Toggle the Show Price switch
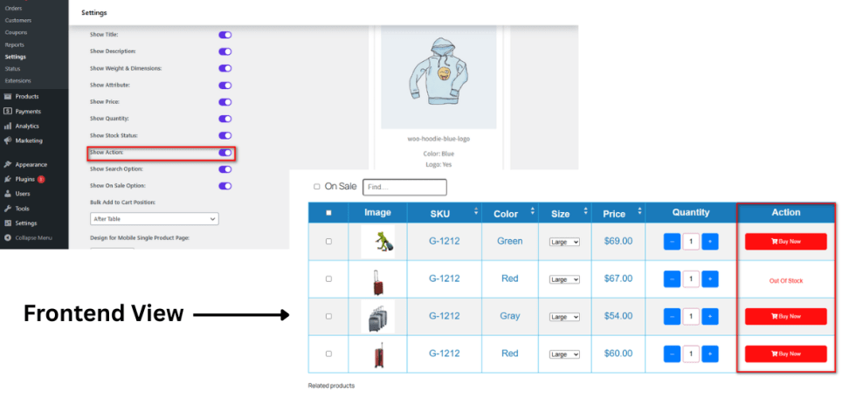 pos(225,102)
